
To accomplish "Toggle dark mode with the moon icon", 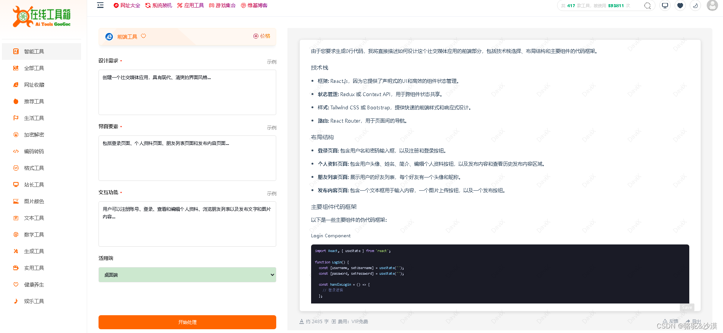I will pyautogui.click(x=695, y=6).
